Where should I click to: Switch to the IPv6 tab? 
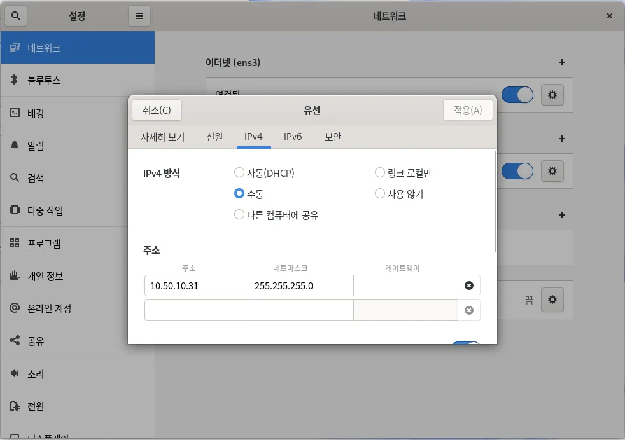point(293,137)
